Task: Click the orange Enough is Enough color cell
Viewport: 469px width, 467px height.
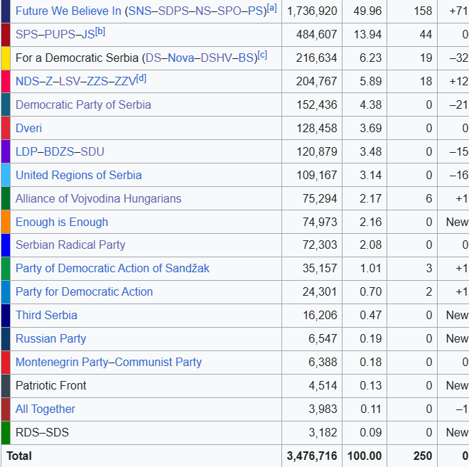Action: point(5,222)
